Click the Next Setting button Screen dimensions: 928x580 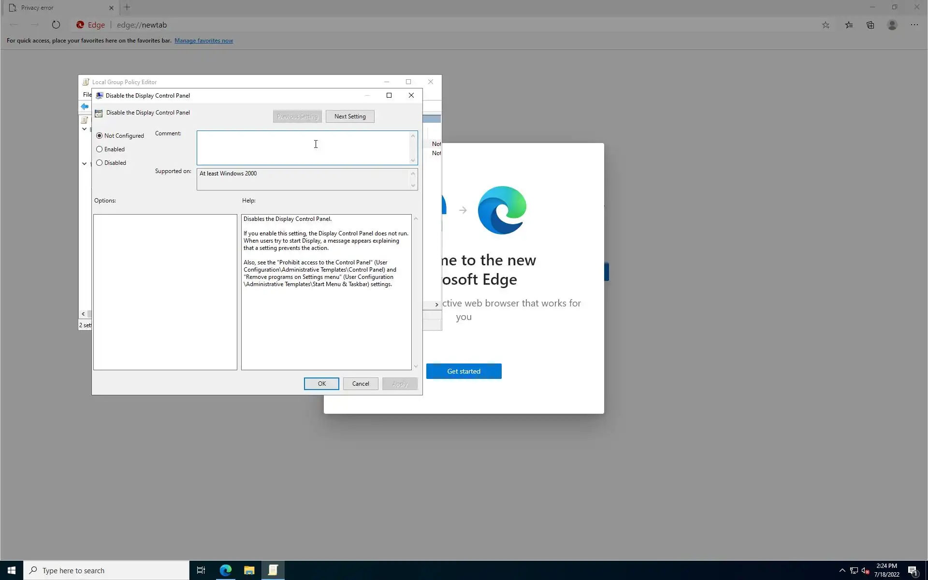[x=349, y=116]
